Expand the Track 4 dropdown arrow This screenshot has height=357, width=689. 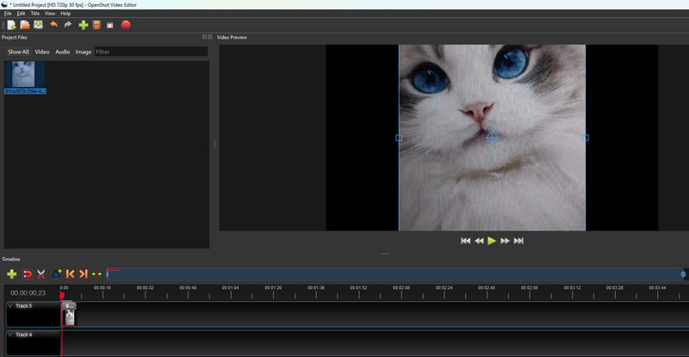10,335
